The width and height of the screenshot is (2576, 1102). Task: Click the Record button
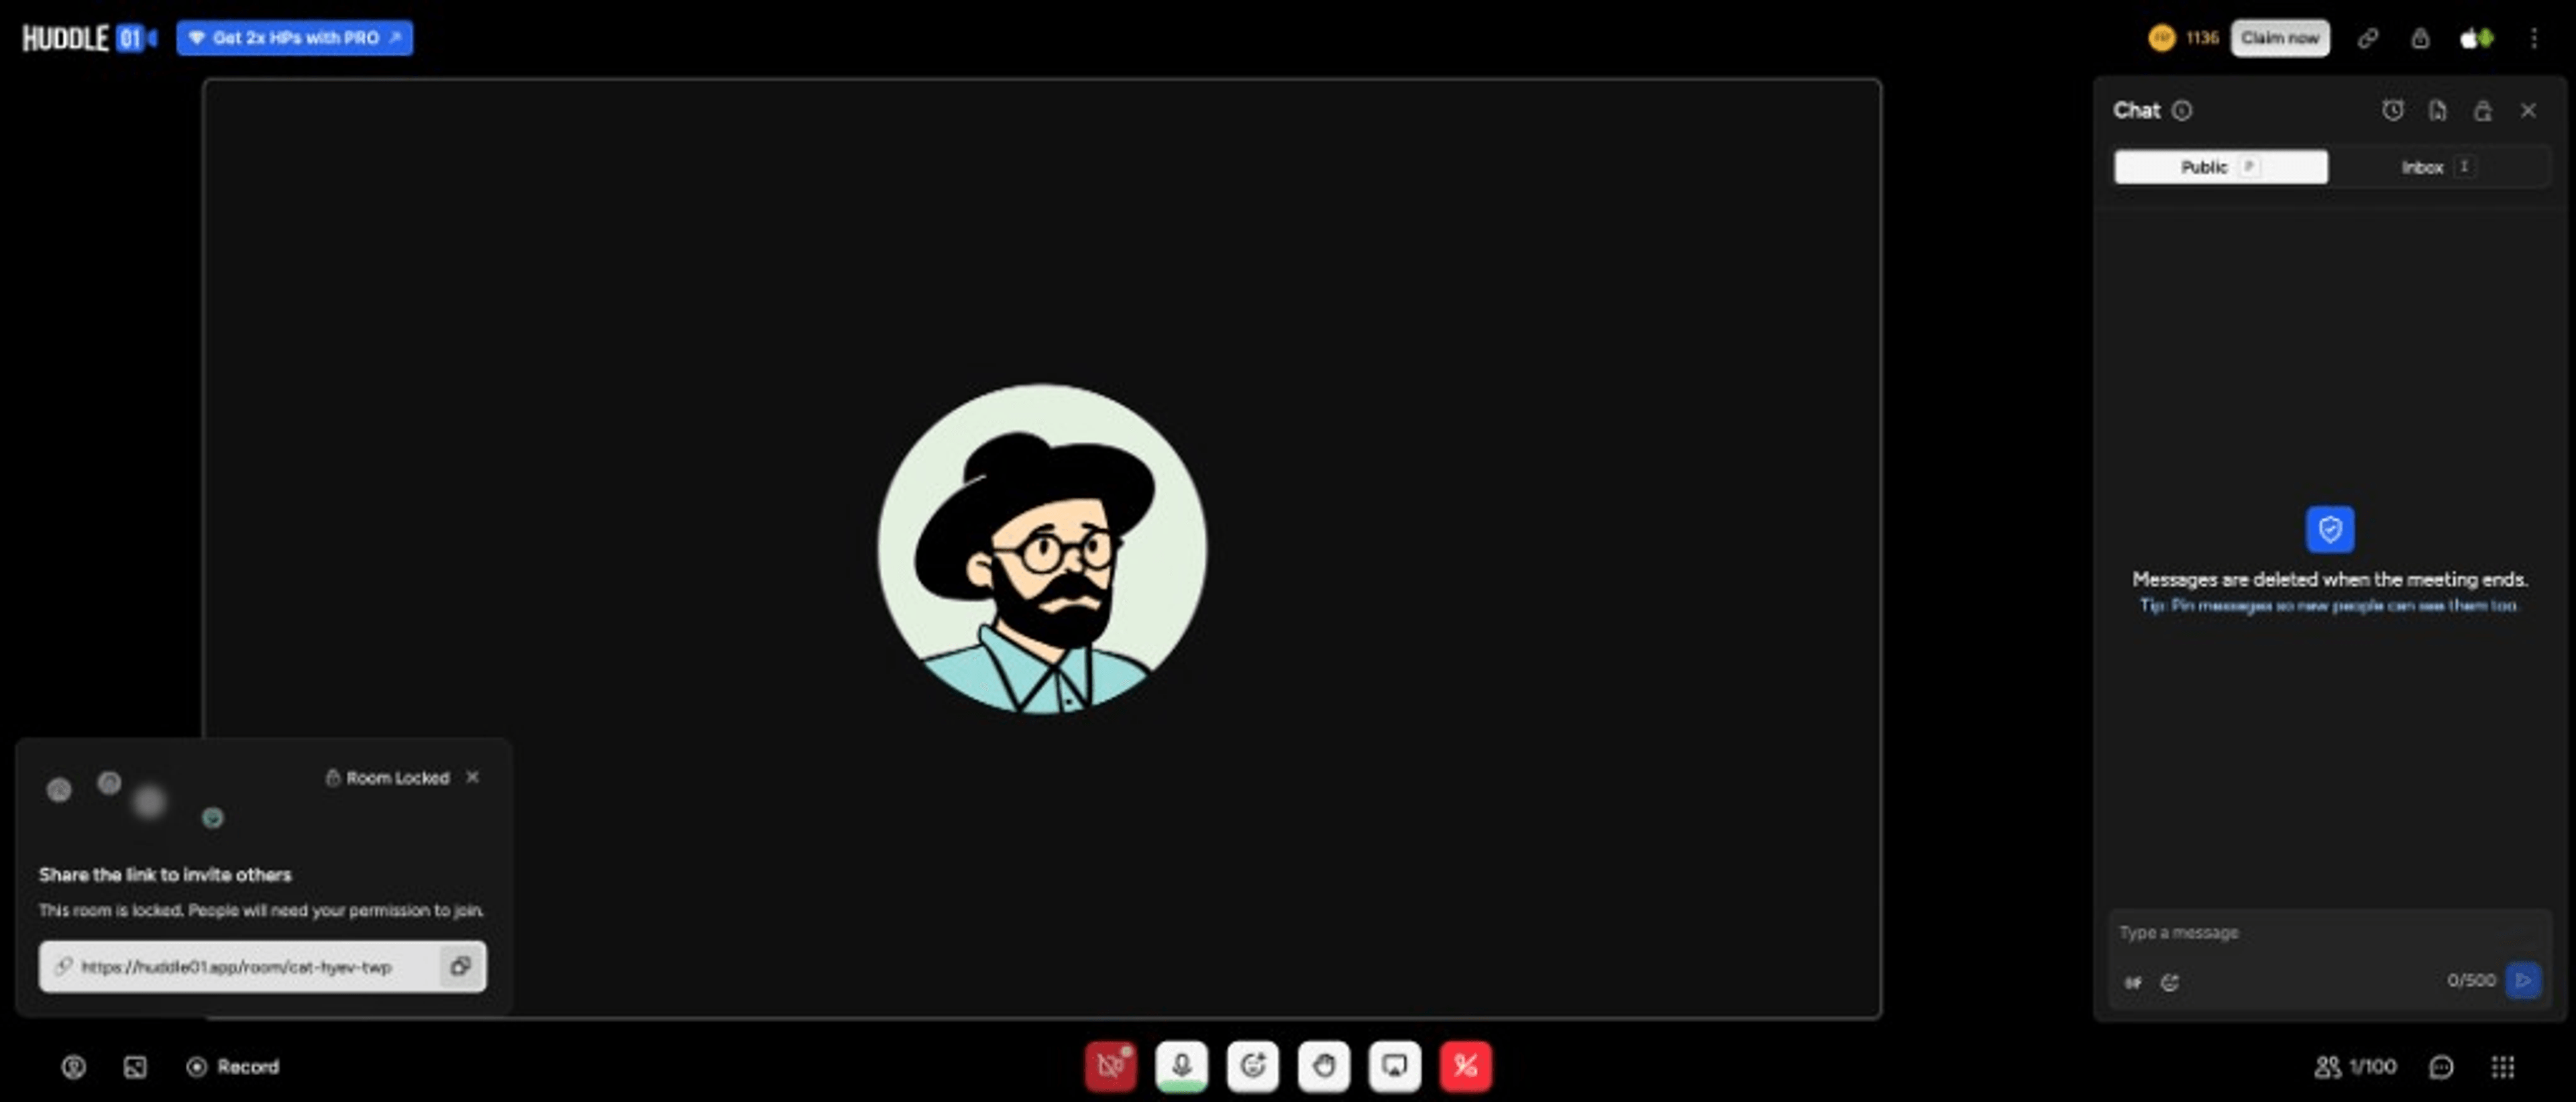[x=233, y=1067]
